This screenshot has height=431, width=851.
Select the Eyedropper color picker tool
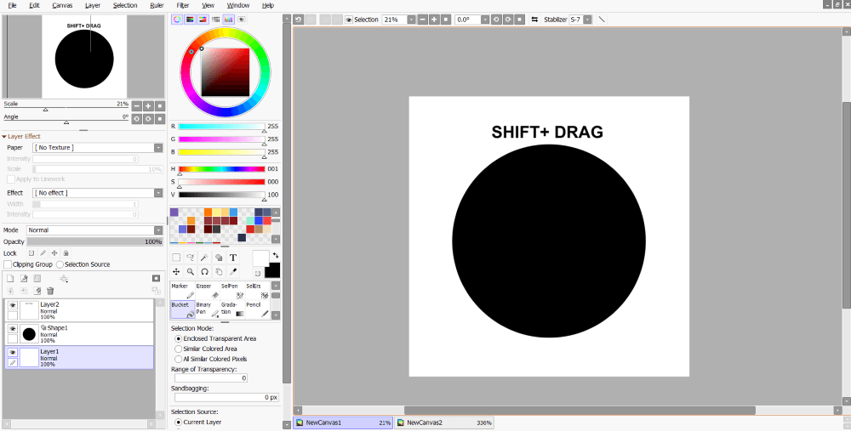tap(233, 272)
